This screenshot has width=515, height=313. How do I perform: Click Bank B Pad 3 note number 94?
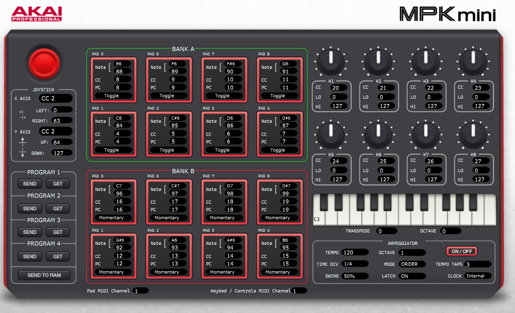(x=234, y=248)
